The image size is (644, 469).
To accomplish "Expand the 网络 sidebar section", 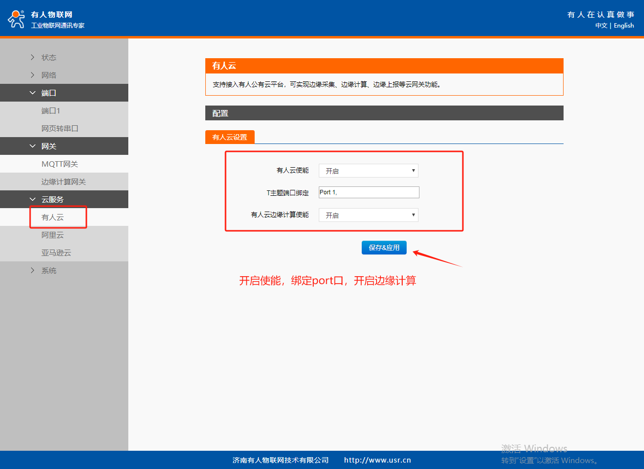I will 49,75.
